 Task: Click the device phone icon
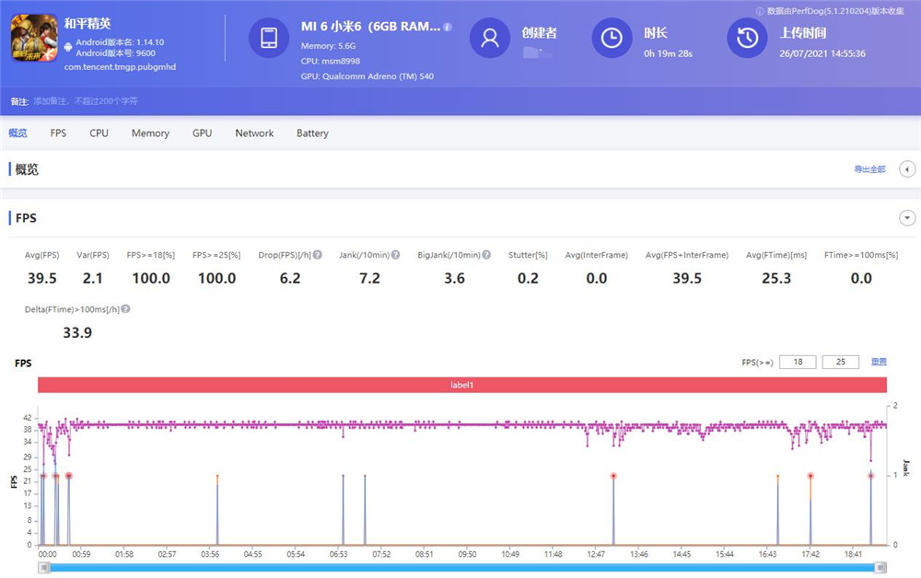pos(269,38)
